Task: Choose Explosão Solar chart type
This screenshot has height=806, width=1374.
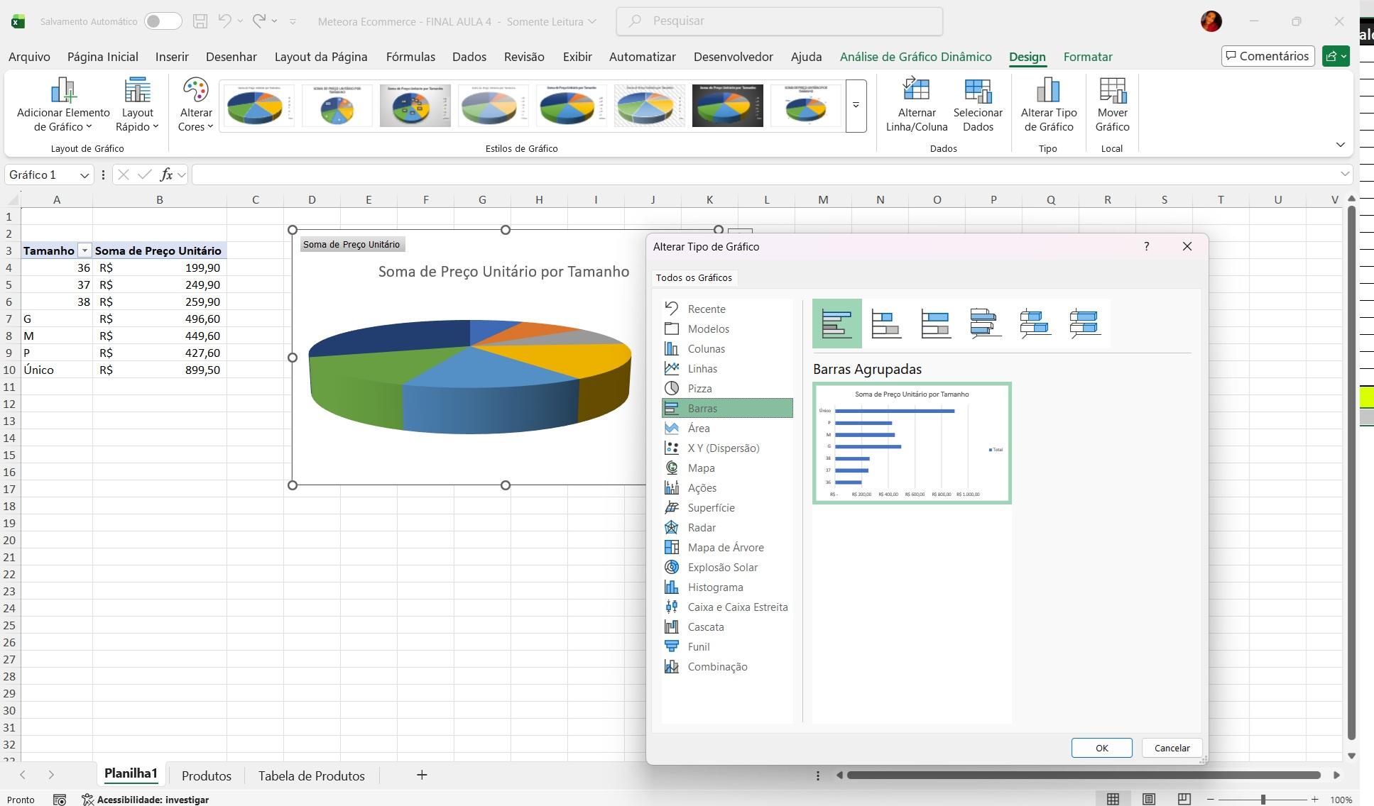Action: [722, 568]
